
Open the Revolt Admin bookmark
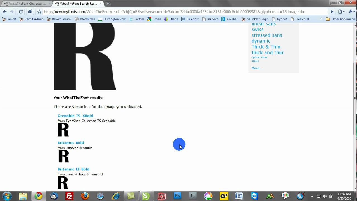[31, 19]
